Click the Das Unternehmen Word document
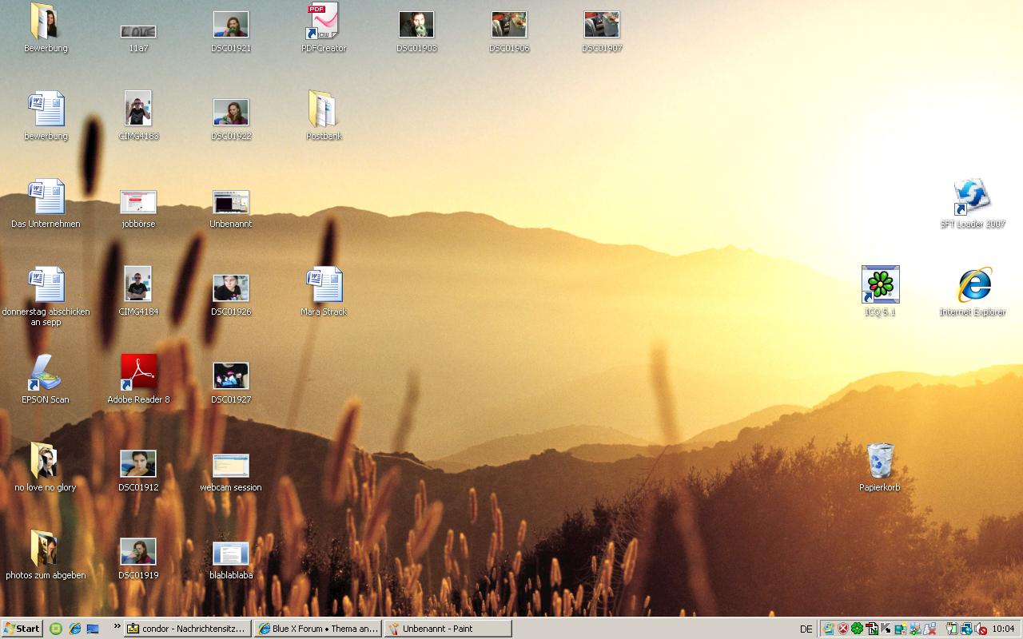The height and width of the screenshot is (639, 1023). (46, 197)
